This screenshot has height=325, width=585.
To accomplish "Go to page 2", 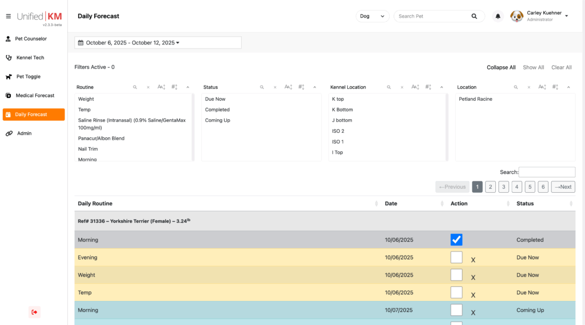I will click(490, 187).
